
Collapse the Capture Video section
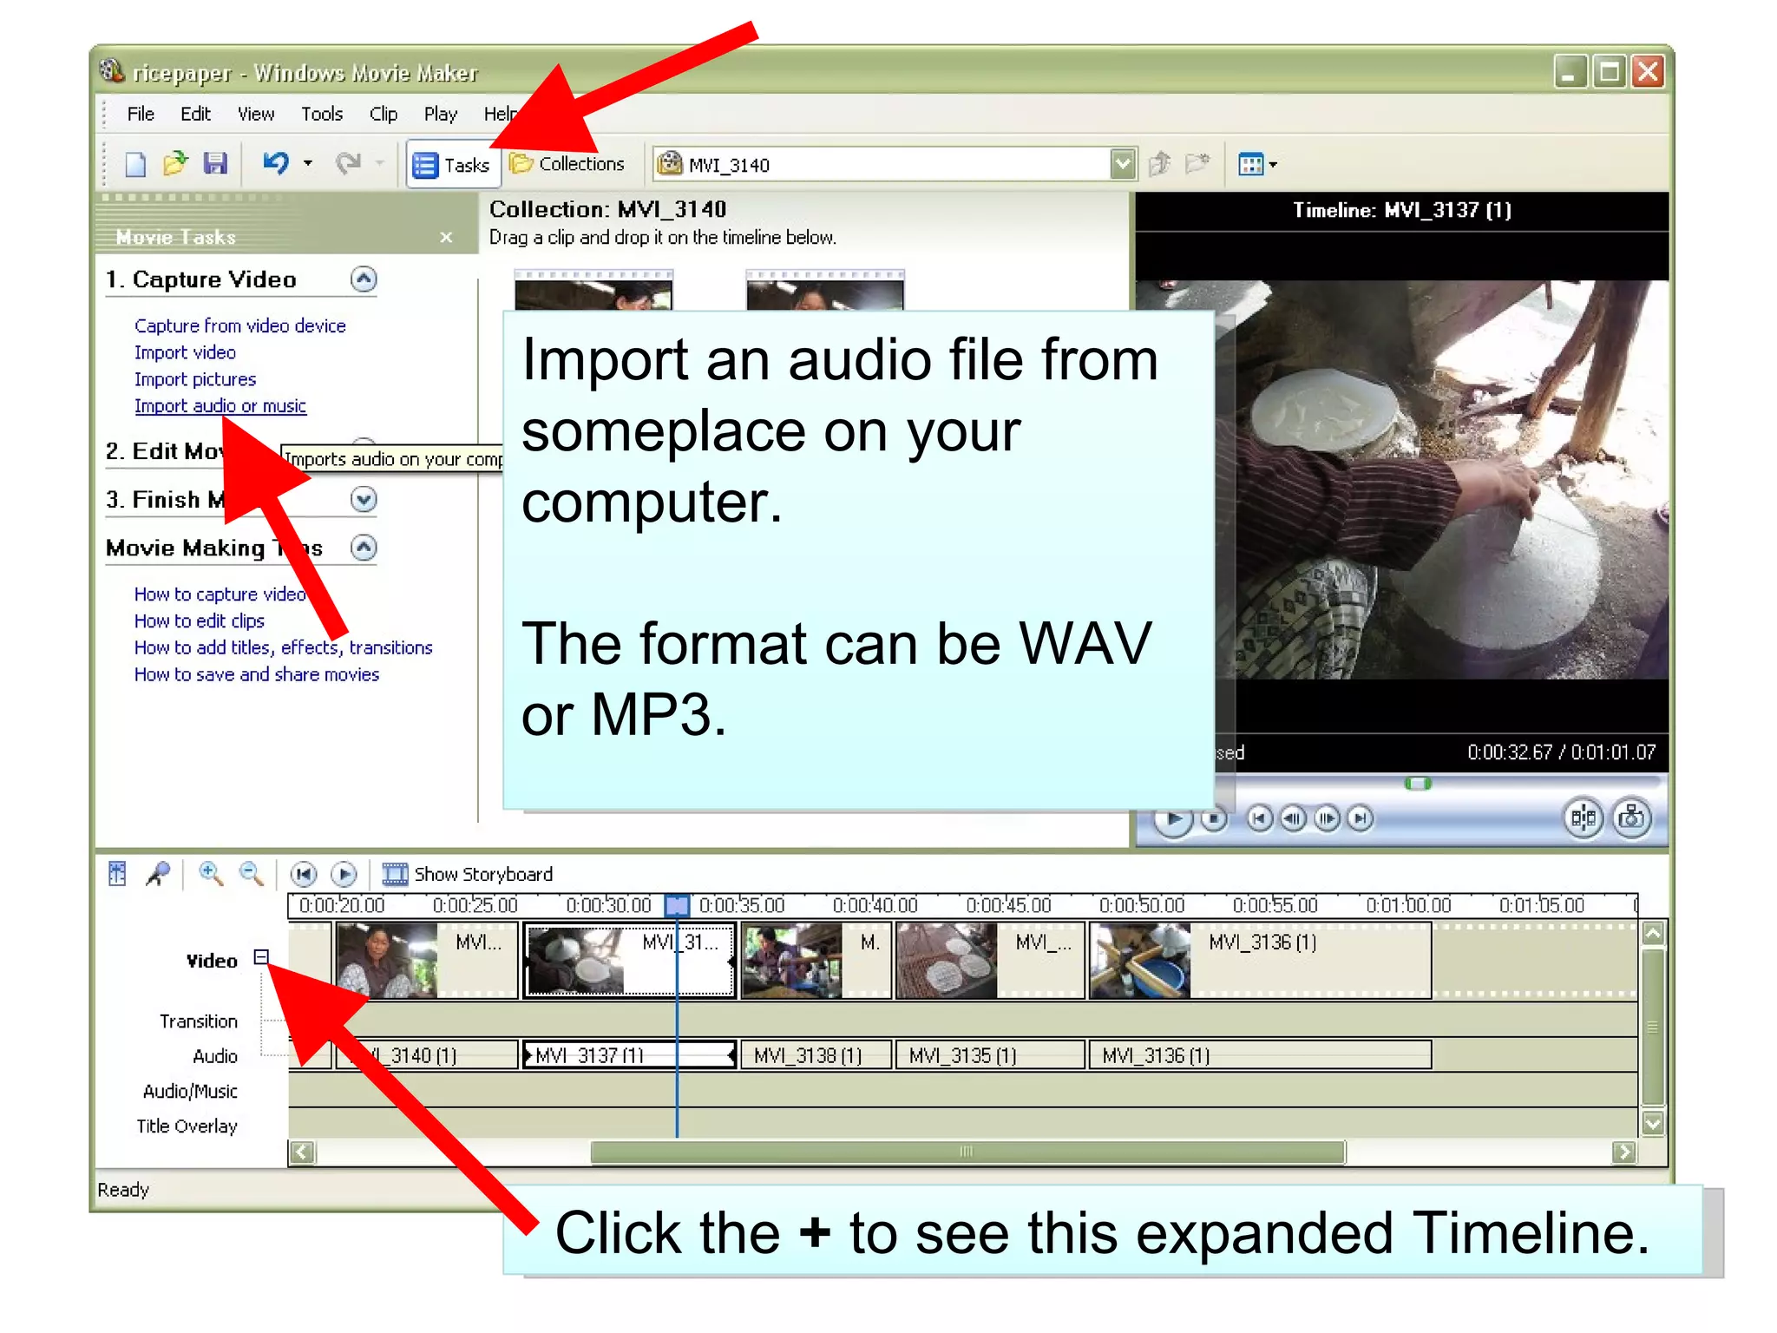coord(364,279)
